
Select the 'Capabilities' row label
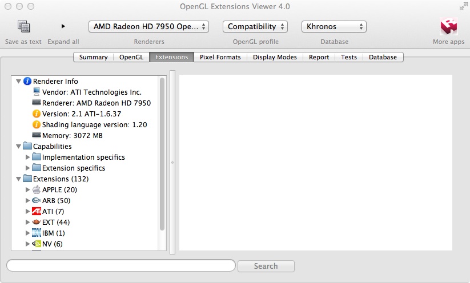pyautogui.click(x=52, y=147)
